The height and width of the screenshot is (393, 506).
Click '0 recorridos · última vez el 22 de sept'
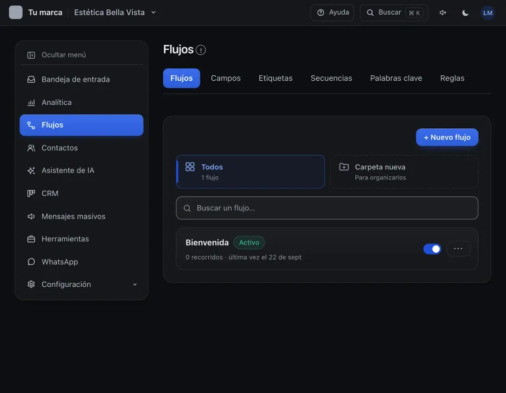click(x=244, y=257)
